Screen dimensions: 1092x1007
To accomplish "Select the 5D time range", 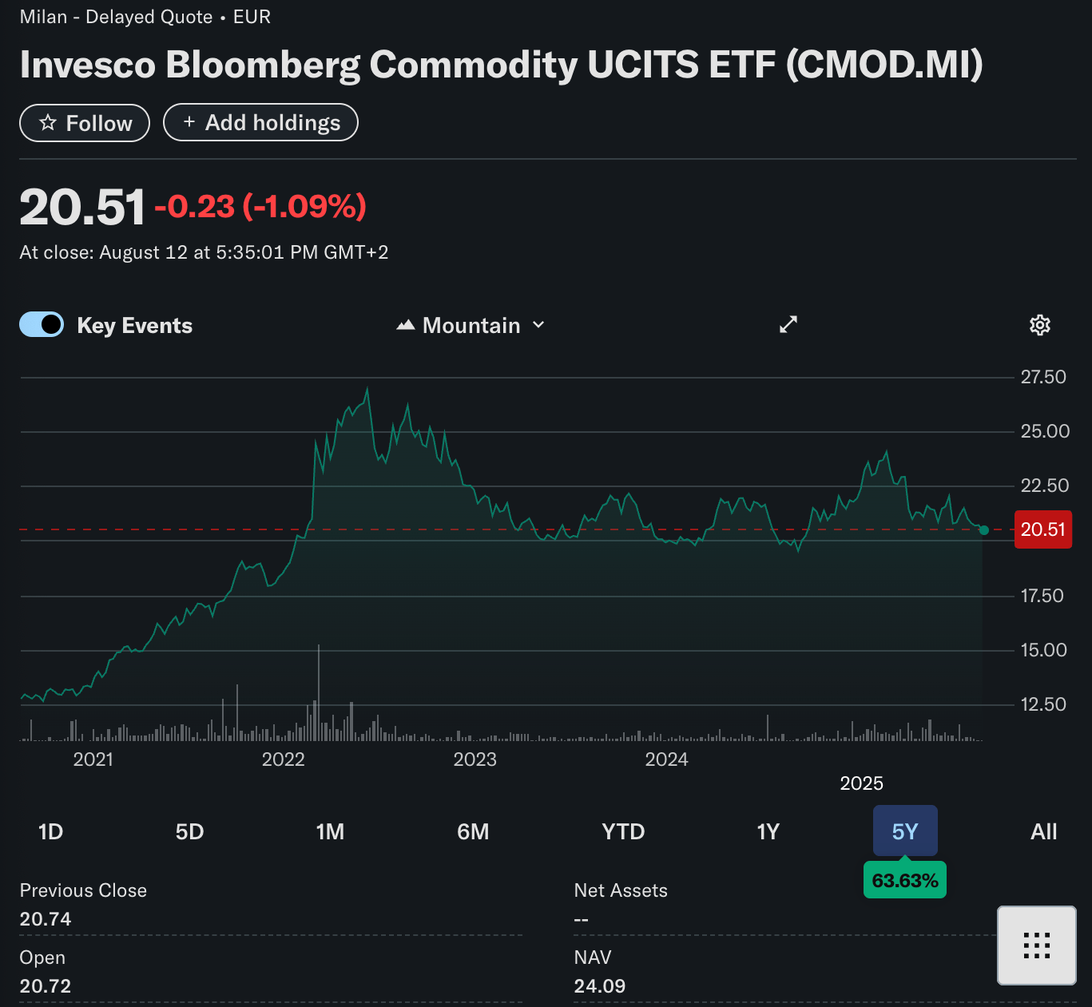I will tap(189, 831).
